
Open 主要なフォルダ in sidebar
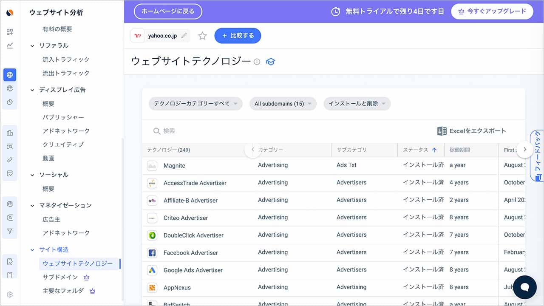(x=63, y=291)
